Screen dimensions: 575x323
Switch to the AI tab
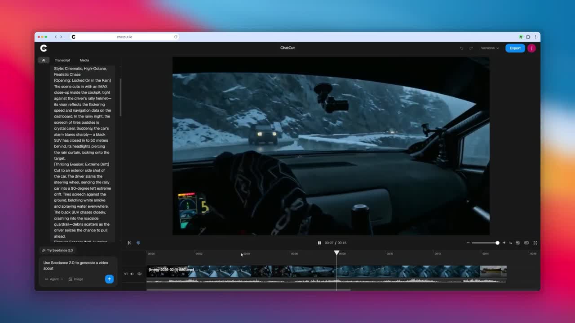(44, 60)
